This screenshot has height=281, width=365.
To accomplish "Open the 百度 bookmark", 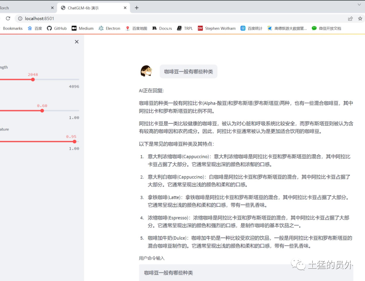I will [x=35, y=28].
